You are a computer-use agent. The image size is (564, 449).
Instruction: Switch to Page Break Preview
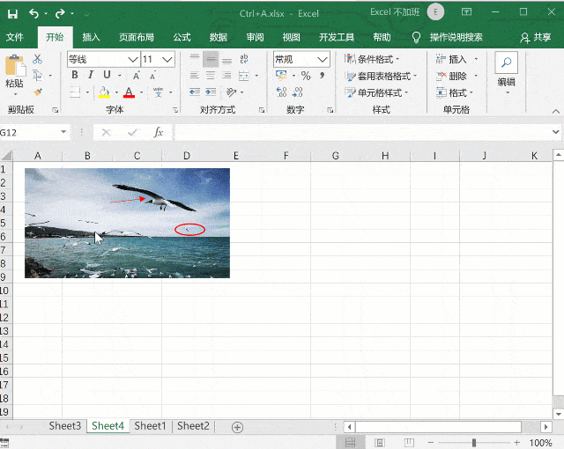pos(409,443)
